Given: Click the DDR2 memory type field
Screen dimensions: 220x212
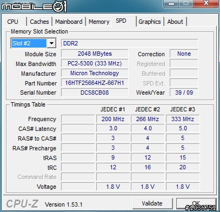Looking at the screenshot, I should pos(129,43).
